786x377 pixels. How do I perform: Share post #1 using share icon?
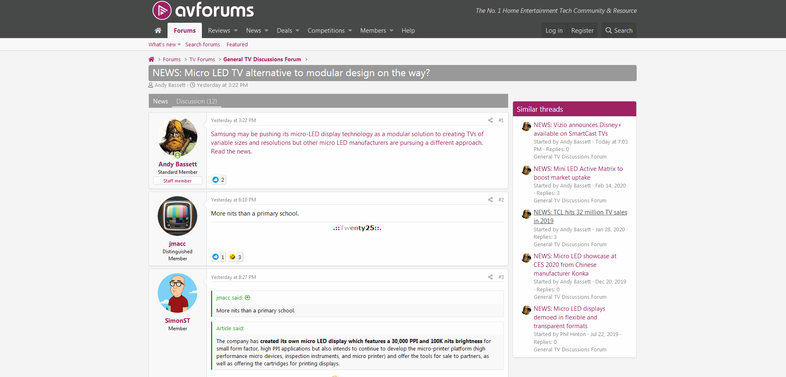click(x=490, y=120)
